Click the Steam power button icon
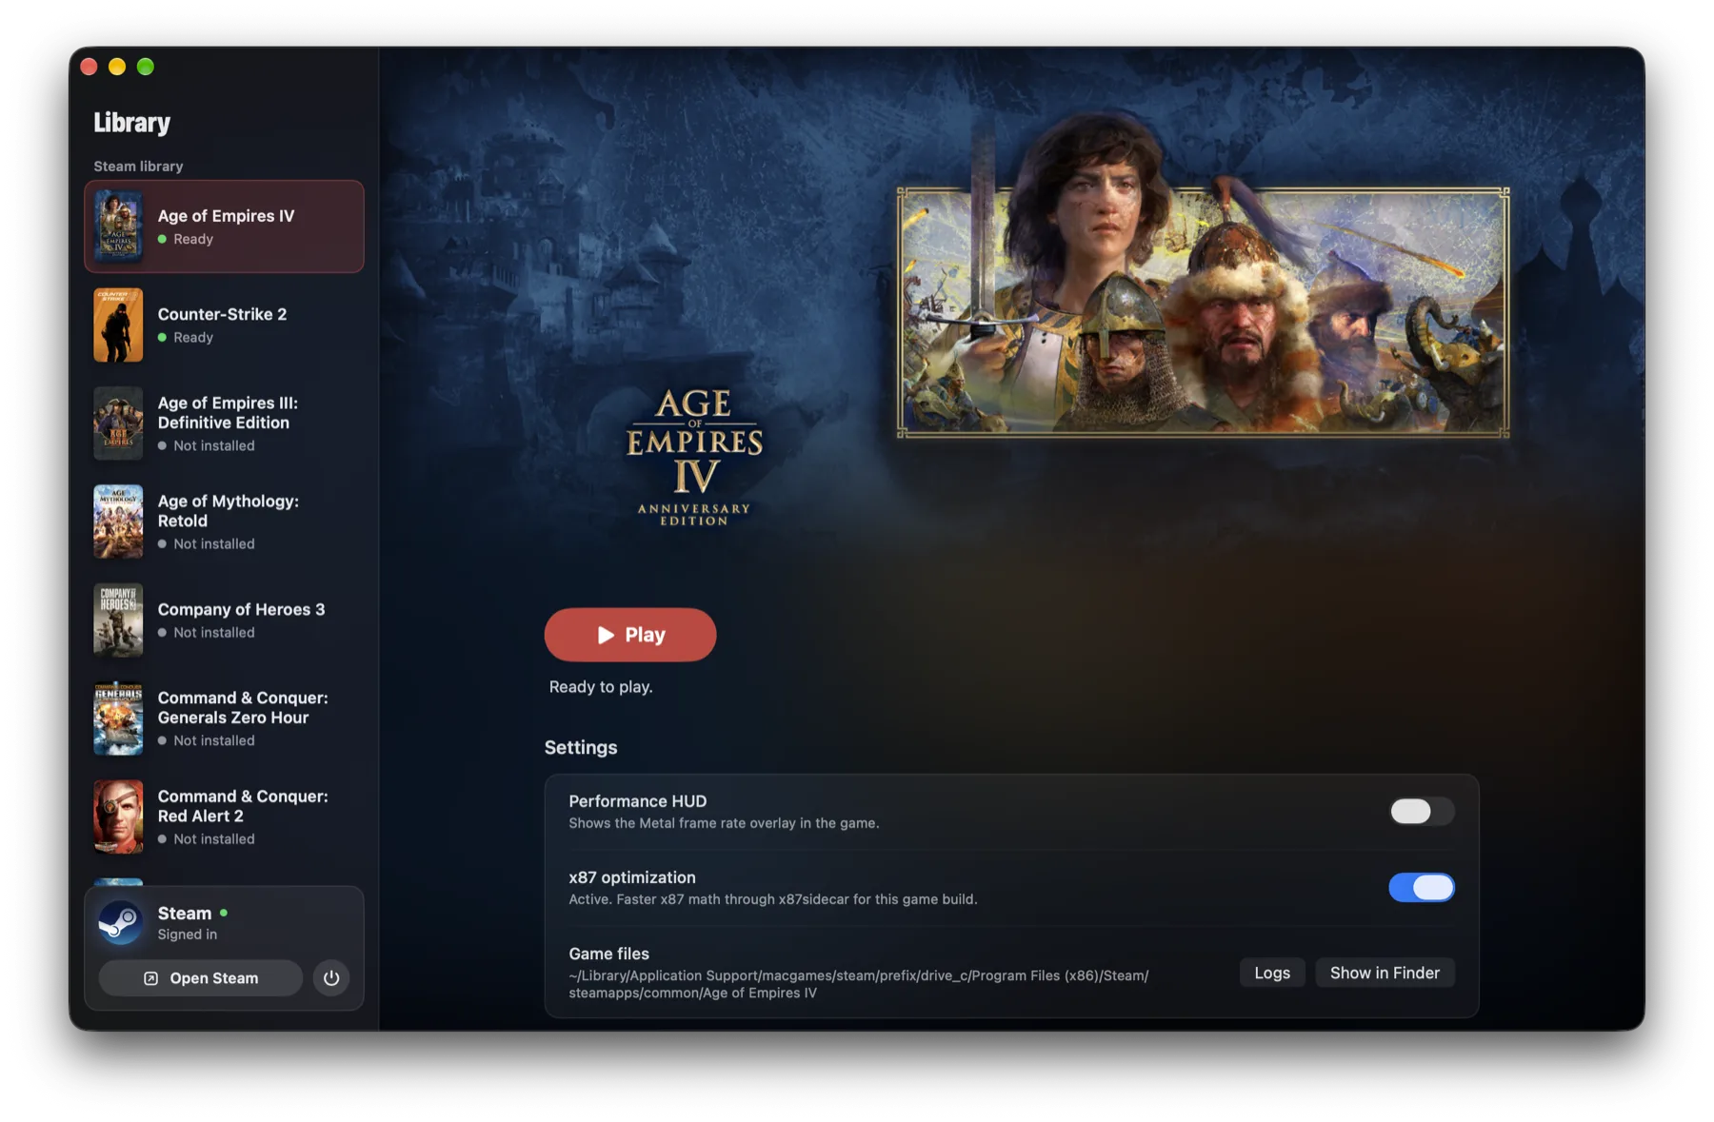1714x1122 pixels. tap(331, 978)
